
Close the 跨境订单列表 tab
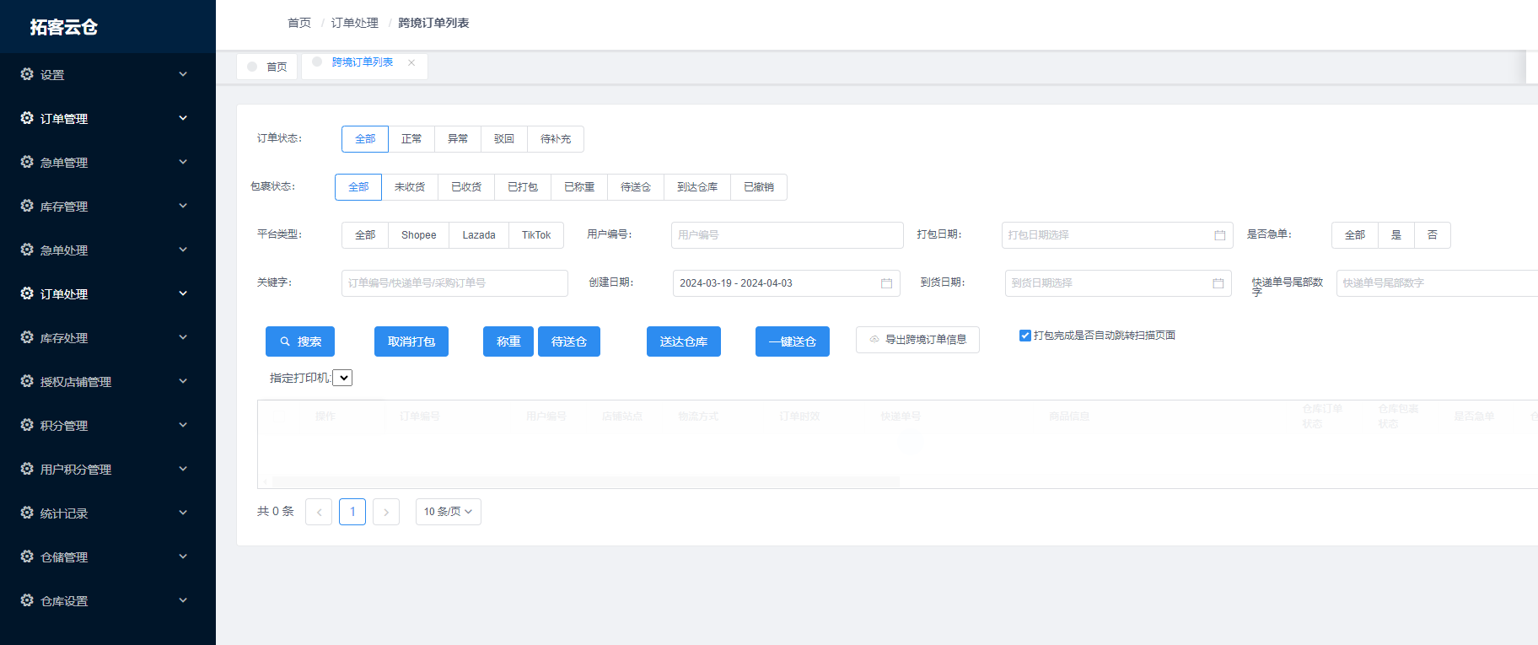(x=411, y=62)
